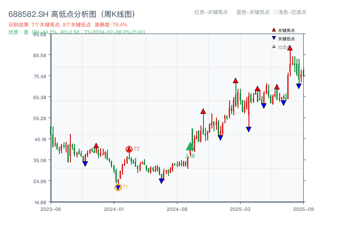
Task: Click blue key-low marker near 62 around July 2025
Action: pos(284,103)
